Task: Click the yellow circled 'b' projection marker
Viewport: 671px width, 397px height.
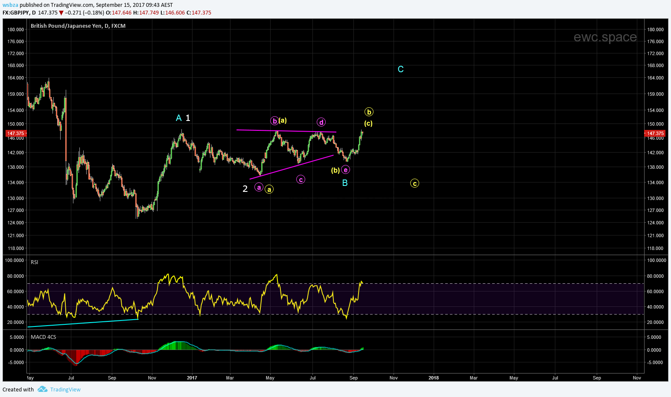Action: [x=369, y=112]
